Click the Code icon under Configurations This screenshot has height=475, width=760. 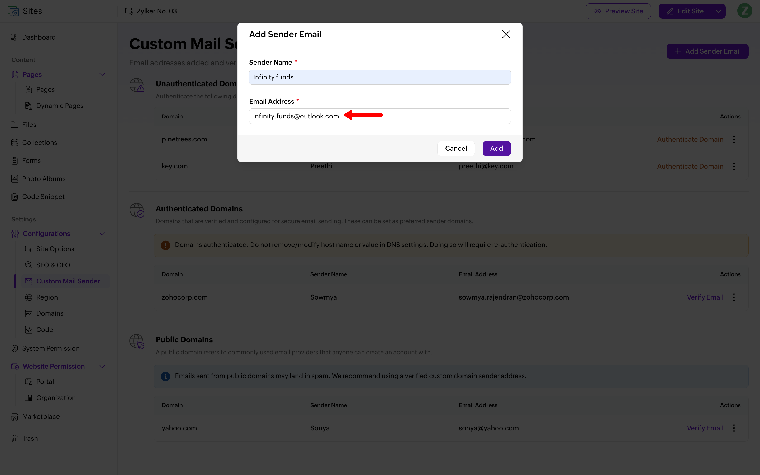click(29, 330)
